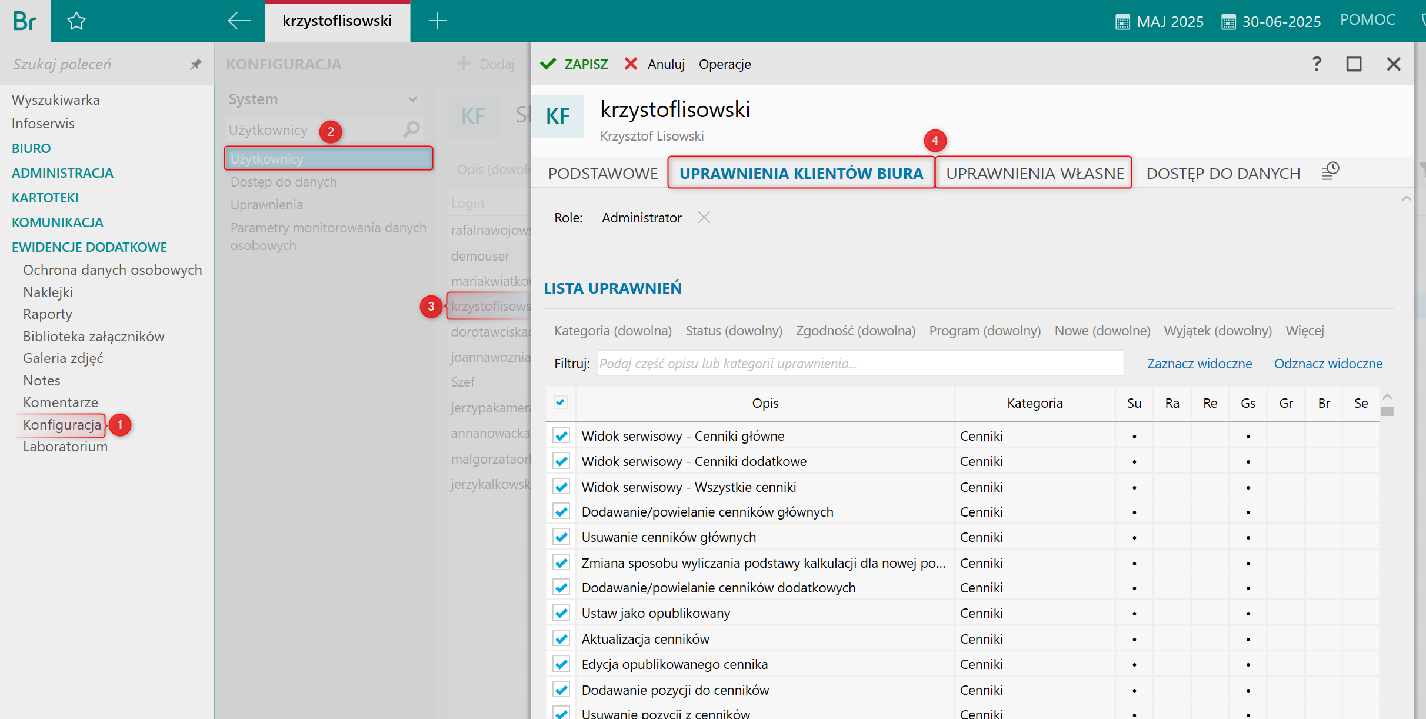The image size is (1426, 719).
Task: Open the Status (dowolny) filter dropdown
Action: [x=734, y=331]
